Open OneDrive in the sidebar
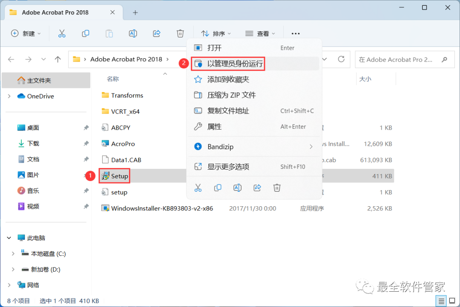Screen dimensions: 460x307 tap(40, 96)
